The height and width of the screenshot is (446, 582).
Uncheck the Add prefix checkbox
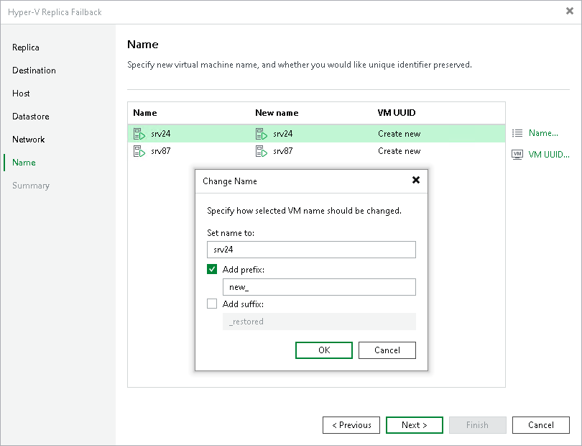212,269
